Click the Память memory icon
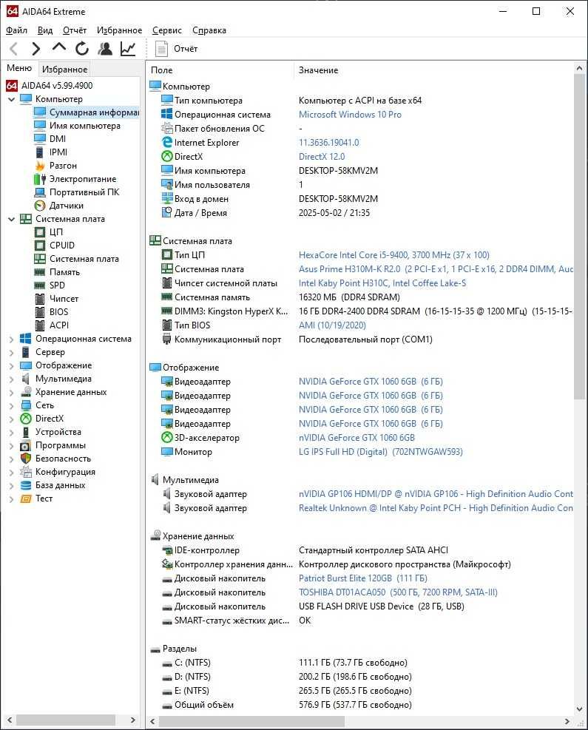The height and width of the screenshot is (730, 588). coord(40,272)
